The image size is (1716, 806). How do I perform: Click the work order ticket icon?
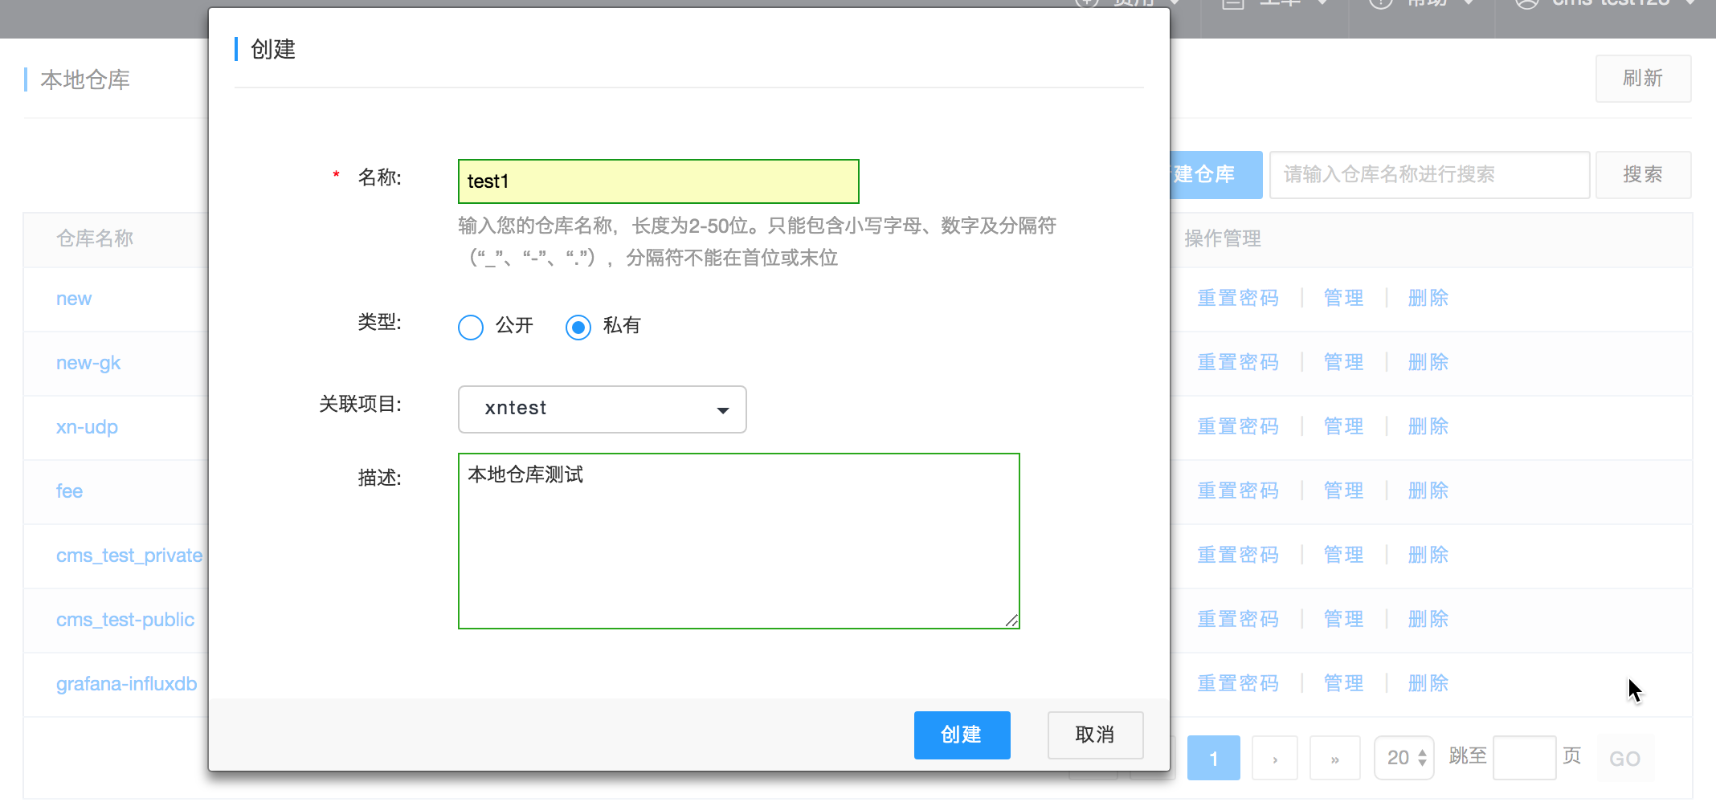[1233, 4]
